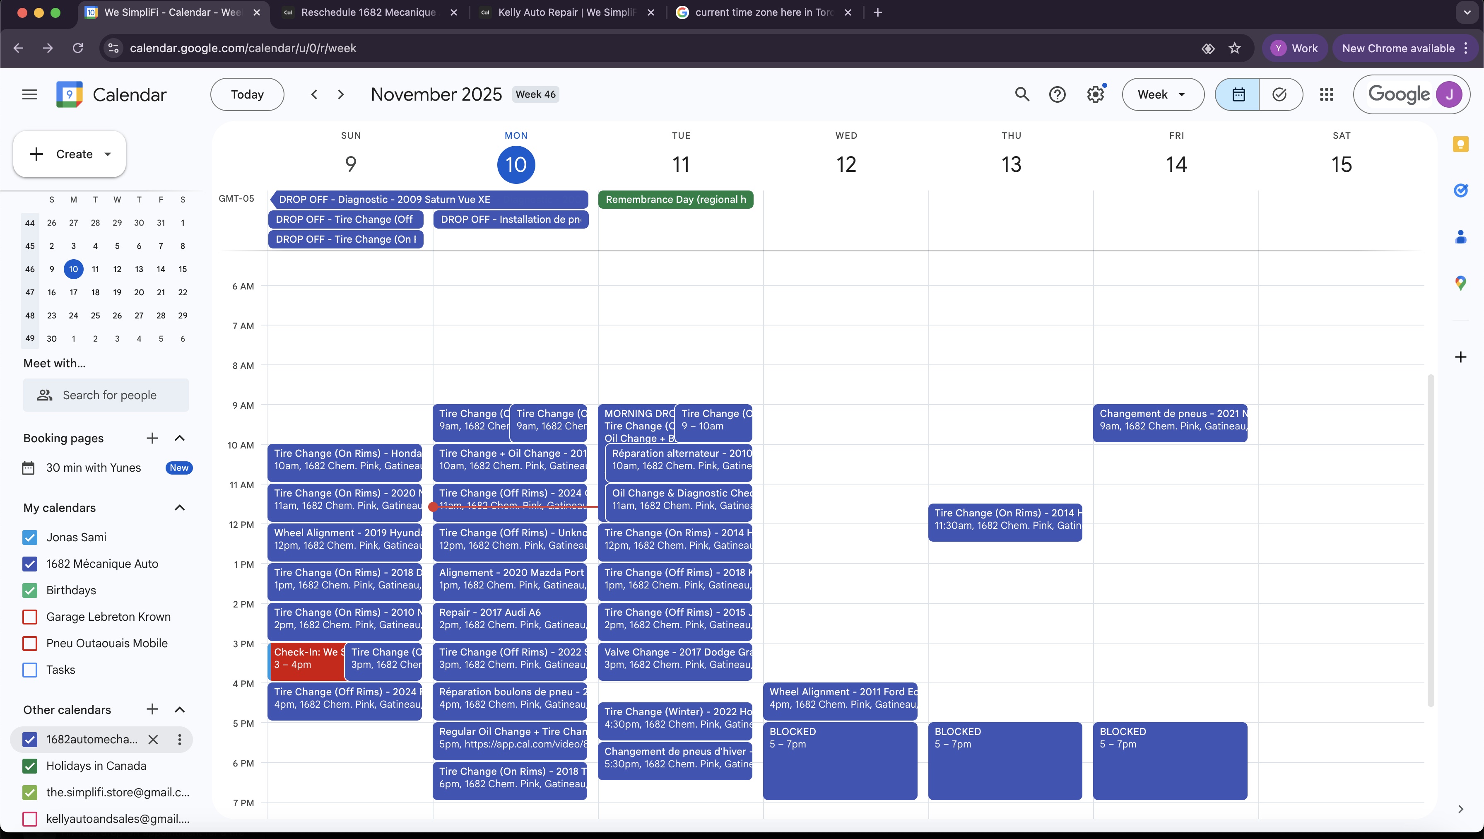1484x839 pixels.
Task: Enable the Tasks calendar checkbox
Action: pyautogui.click(x=30, y=670)
